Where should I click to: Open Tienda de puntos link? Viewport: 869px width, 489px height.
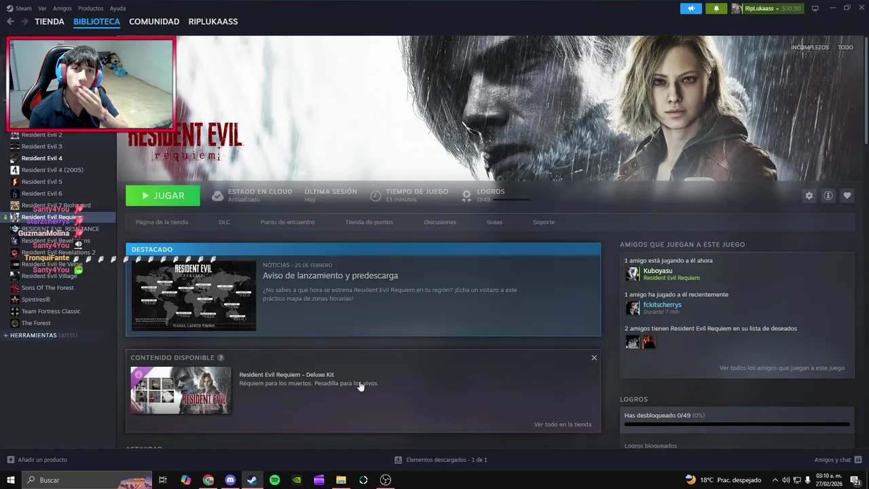(x=369, y=222)
